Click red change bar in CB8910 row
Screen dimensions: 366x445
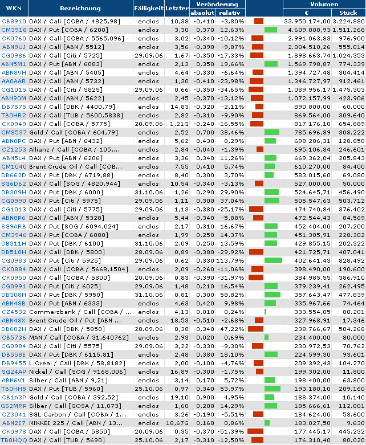click(259, 21)
